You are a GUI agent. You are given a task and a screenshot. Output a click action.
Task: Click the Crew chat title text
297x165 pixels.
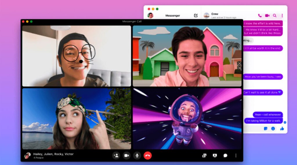coord(215,14)
